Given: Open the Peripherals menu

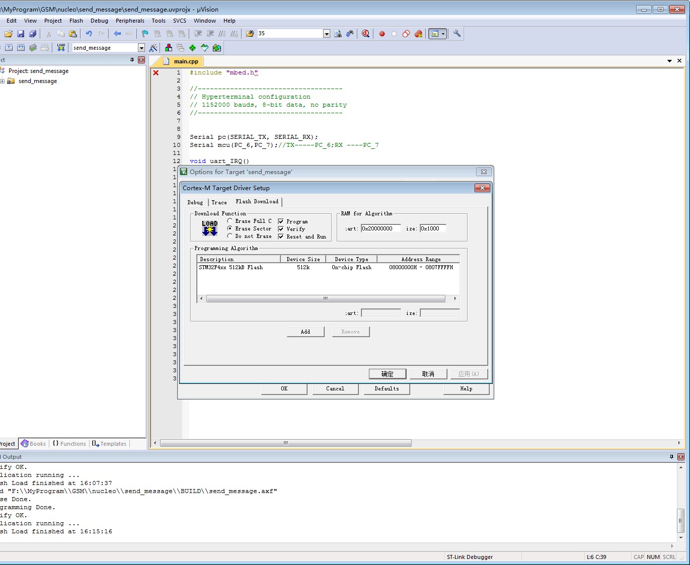Looking at the screenshot, I should 130,21.
